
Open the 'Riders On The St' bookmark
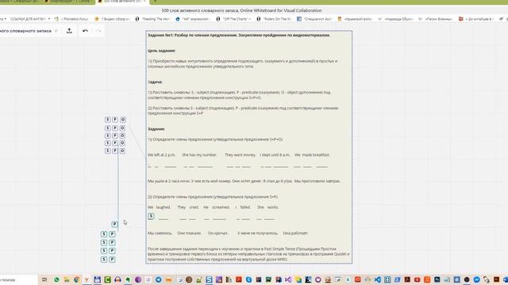274,19
